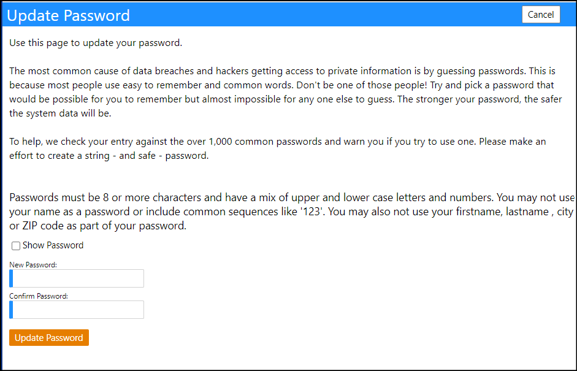Image resolution: width=577 pixels, height=371 pixels.
Task: Click the 'Use this page to update' sentence
Action: coord(96,43)
